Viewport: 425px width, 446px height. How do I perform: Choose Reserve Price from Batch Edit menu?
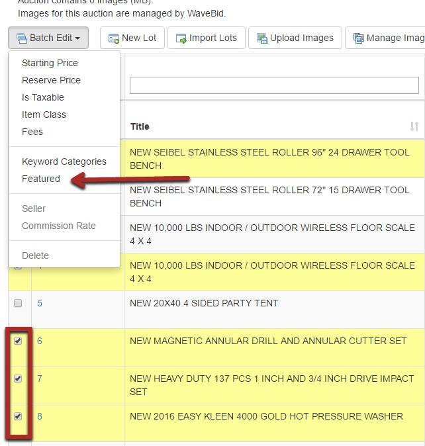coord(51,80)
